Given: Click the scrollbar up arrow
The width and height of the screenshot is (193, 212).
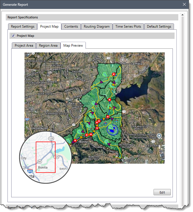Looking at the screenshot, I should coord(183,15).
